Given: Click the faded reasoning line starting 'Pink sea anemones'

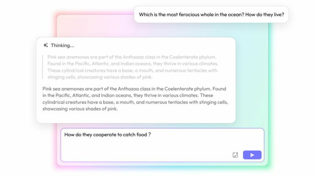Looking at the screenshot, I should point(132,57).
